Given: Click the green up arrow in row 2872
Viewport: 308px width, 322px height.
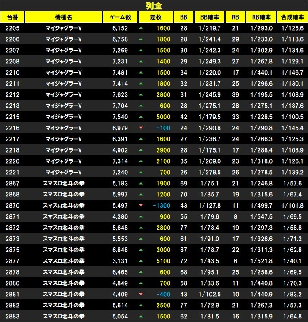Looking at the screenshot, I should pos(141,228).
